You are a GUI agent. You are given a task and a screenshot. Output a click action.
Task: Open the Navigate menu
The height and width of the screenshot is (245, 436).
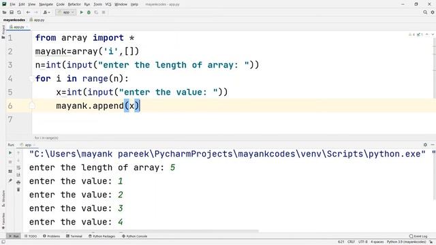coord(46,4)
